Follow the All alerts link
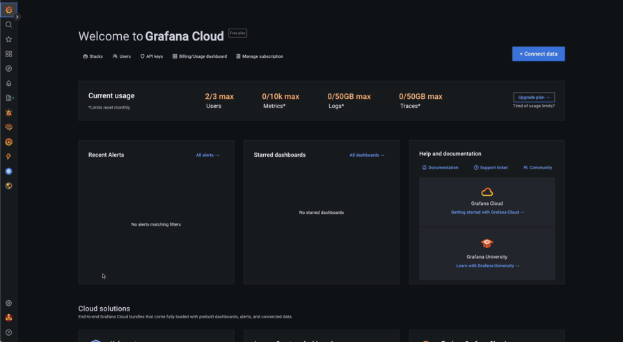 207,155
